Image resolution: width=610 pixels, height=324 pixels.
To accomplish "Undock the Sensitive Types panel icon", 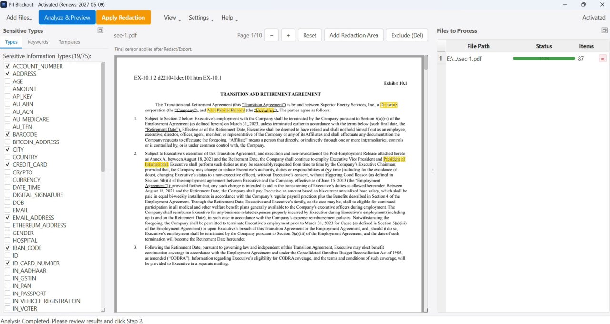I will click(x=100, y=30).
